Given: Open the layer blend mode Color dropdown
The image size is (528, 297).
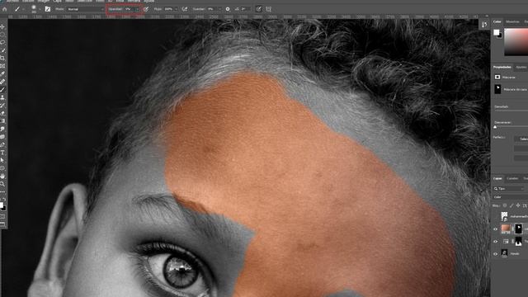Looking at the screenshot, I should tap(510, 197).
